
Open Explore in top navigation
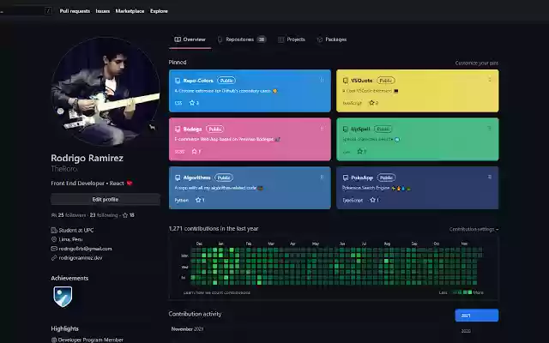[159, 11]
